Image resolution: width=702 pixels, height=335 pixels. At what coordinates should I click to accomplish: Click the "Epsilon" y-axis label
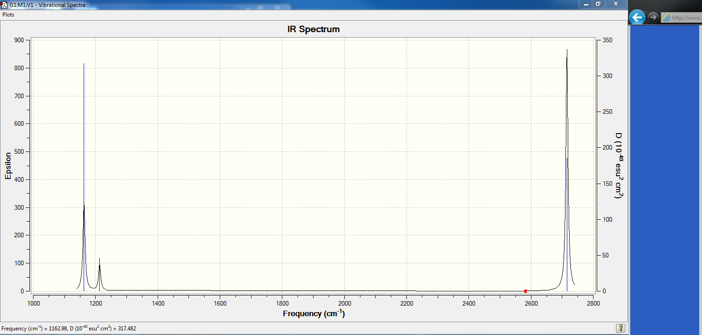pos(8,166)
